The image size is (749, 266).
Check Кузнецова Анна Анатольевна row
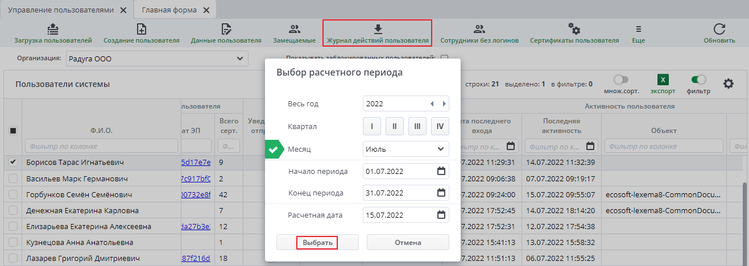[x=13, y=242]
